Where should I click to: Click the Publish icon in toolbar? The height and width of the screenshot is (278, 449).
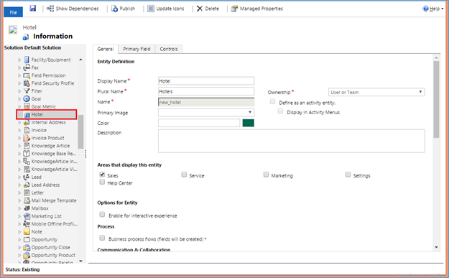pyautogui.click(x=114, y=9)
